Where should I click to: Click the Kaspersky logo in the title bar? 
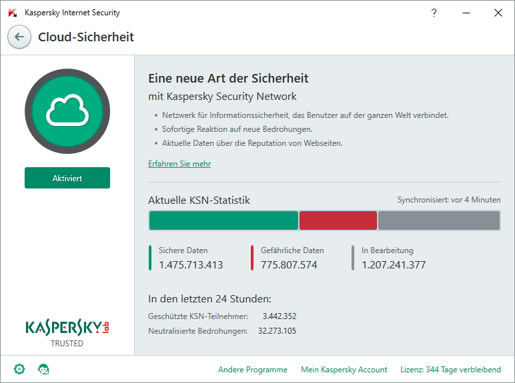click(x=13, y=13)
